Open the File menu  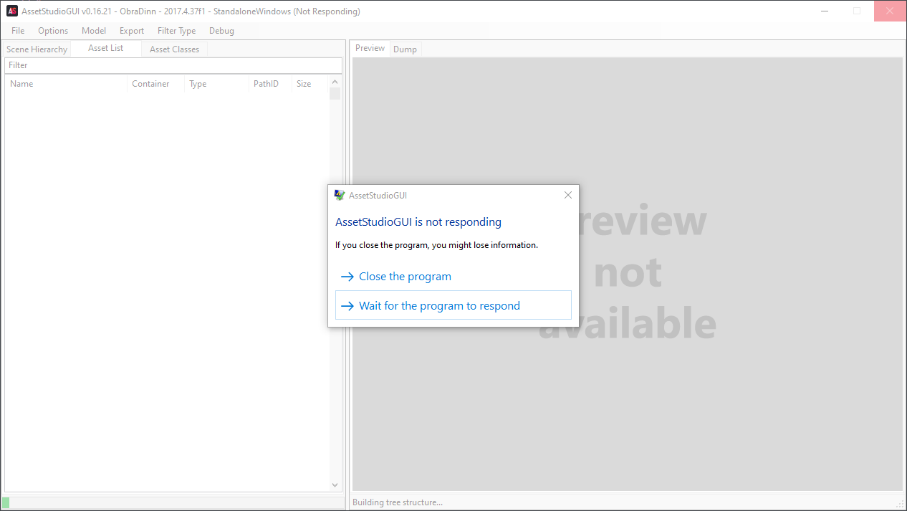point(18,31)
